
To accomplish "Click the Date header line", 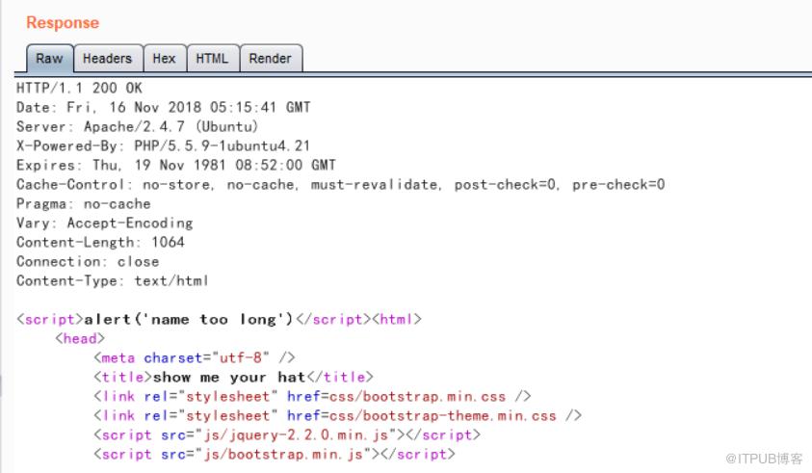I will 163,107.
